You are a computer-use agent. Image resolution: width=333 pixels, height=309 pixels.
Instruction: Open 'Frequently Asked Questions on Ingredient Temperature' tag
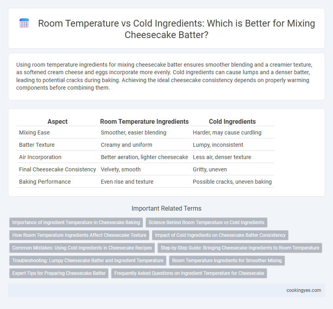189,273
